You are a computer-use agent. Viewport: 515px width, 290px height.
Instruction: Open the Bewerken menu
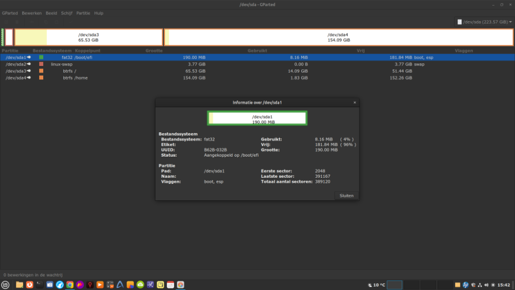[31, 13]
